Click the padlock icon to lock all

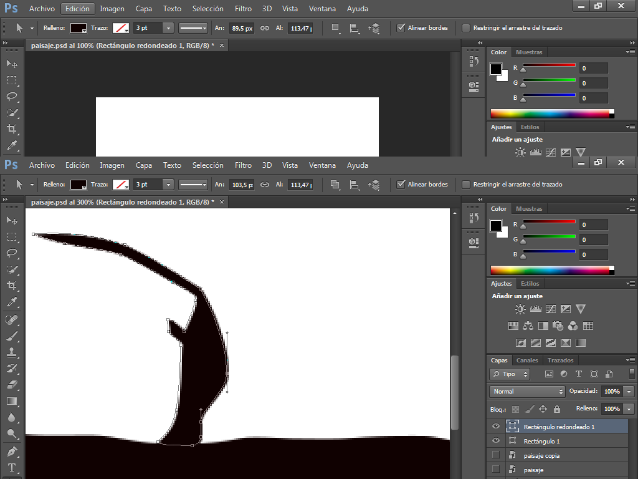tap(557, 409)
